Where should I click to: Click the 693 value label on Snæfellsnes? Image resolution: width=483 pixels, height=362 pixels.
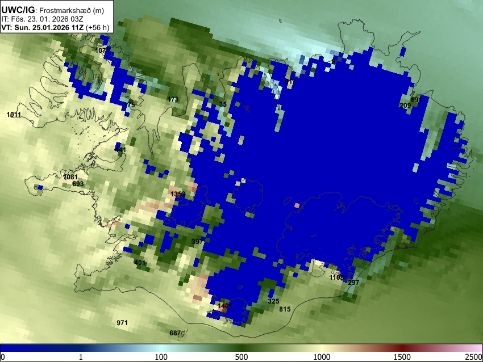(x=78, y=184)
